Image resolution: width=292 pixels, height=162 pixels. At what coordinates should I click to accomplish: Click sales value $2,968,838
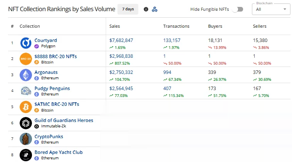tap(121, 56)
